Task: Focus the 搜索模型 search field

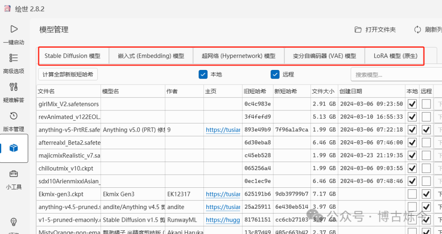Action: 396,75
